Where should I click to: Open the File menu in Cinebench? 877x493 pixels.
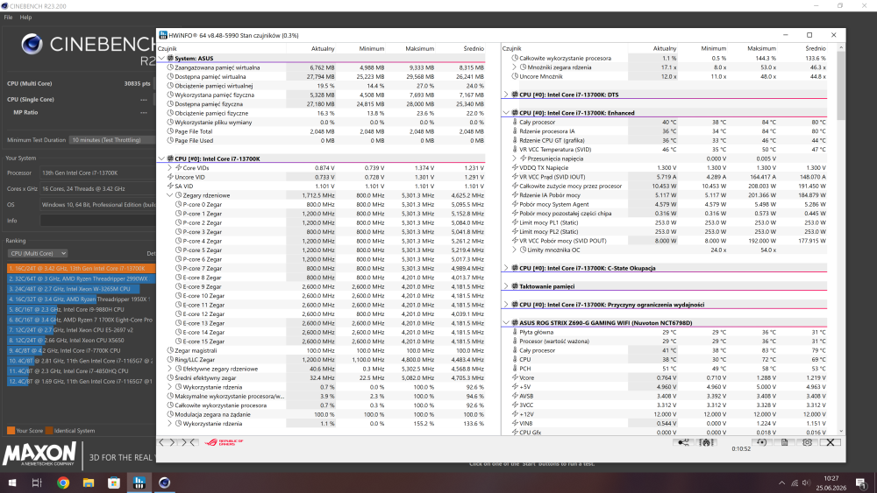point(9,18)
